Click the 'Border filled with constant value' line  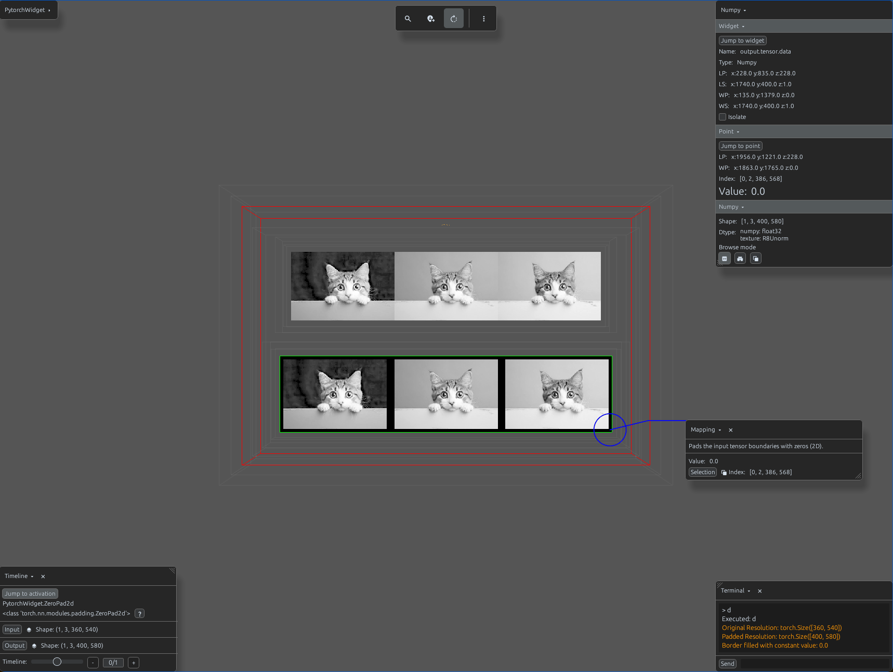(x=774, y=646)
